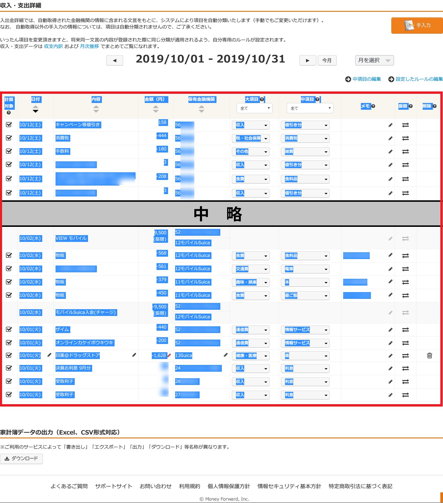443x503 pixels.
Task: Click VIEW モバイル transaction text
Action: tap(71, 238)
